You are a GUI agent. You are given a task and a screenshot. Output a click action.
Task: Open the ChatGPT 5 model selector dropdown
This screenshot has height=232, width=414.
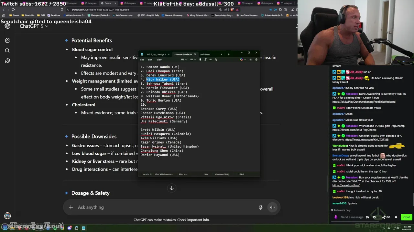point(34,26)
